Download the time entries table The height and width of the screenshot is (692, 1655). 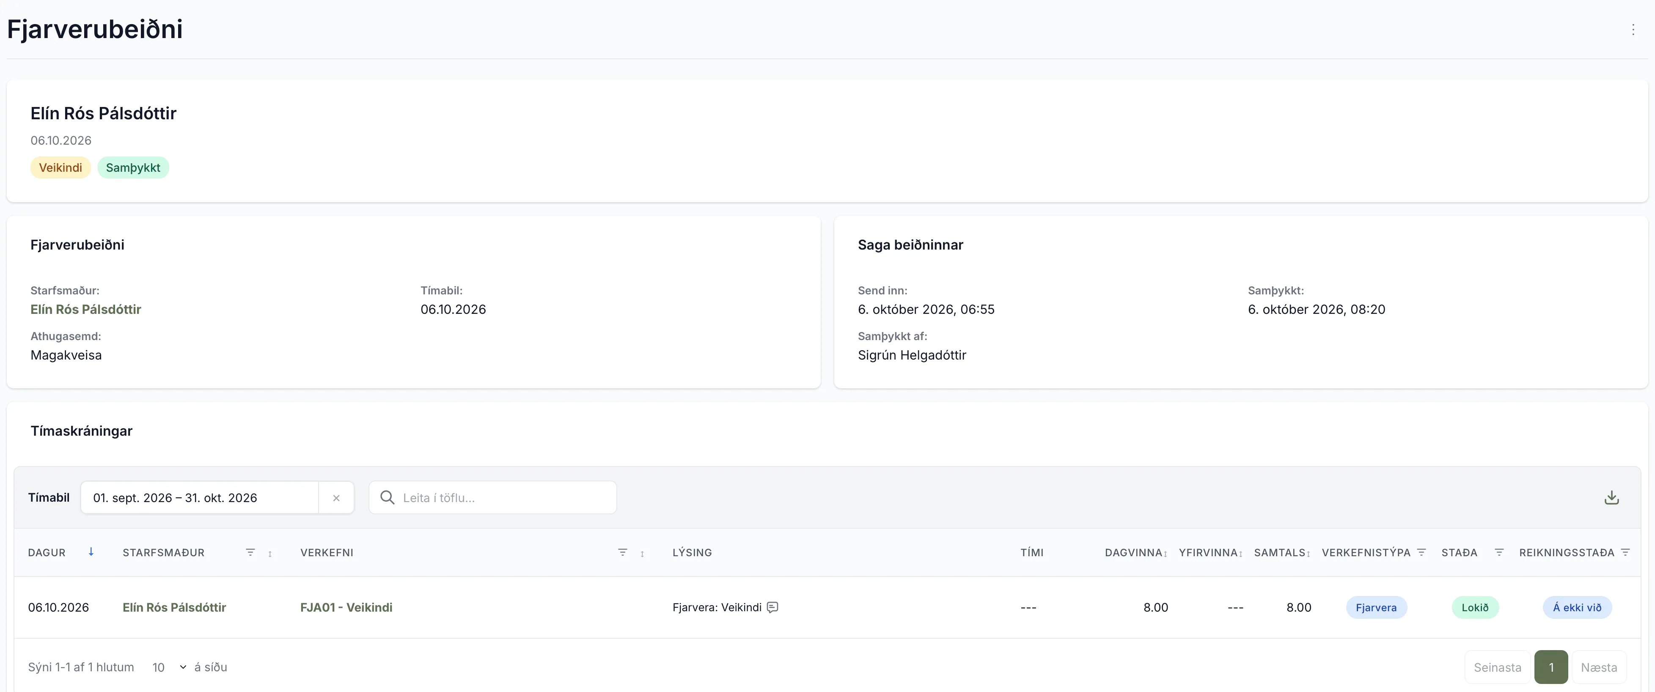(x=1611, y=497)
